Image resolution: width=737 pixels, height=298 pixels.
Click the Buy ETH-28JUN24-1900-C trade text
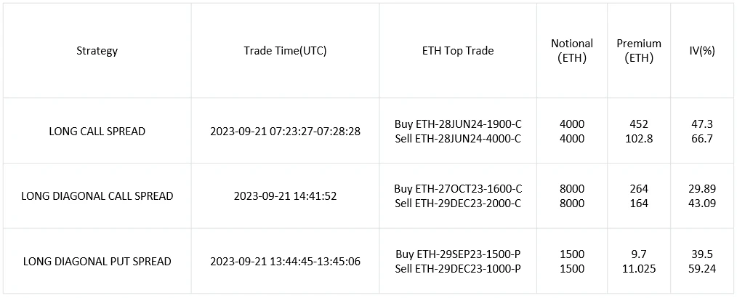[x=458, y=124]
